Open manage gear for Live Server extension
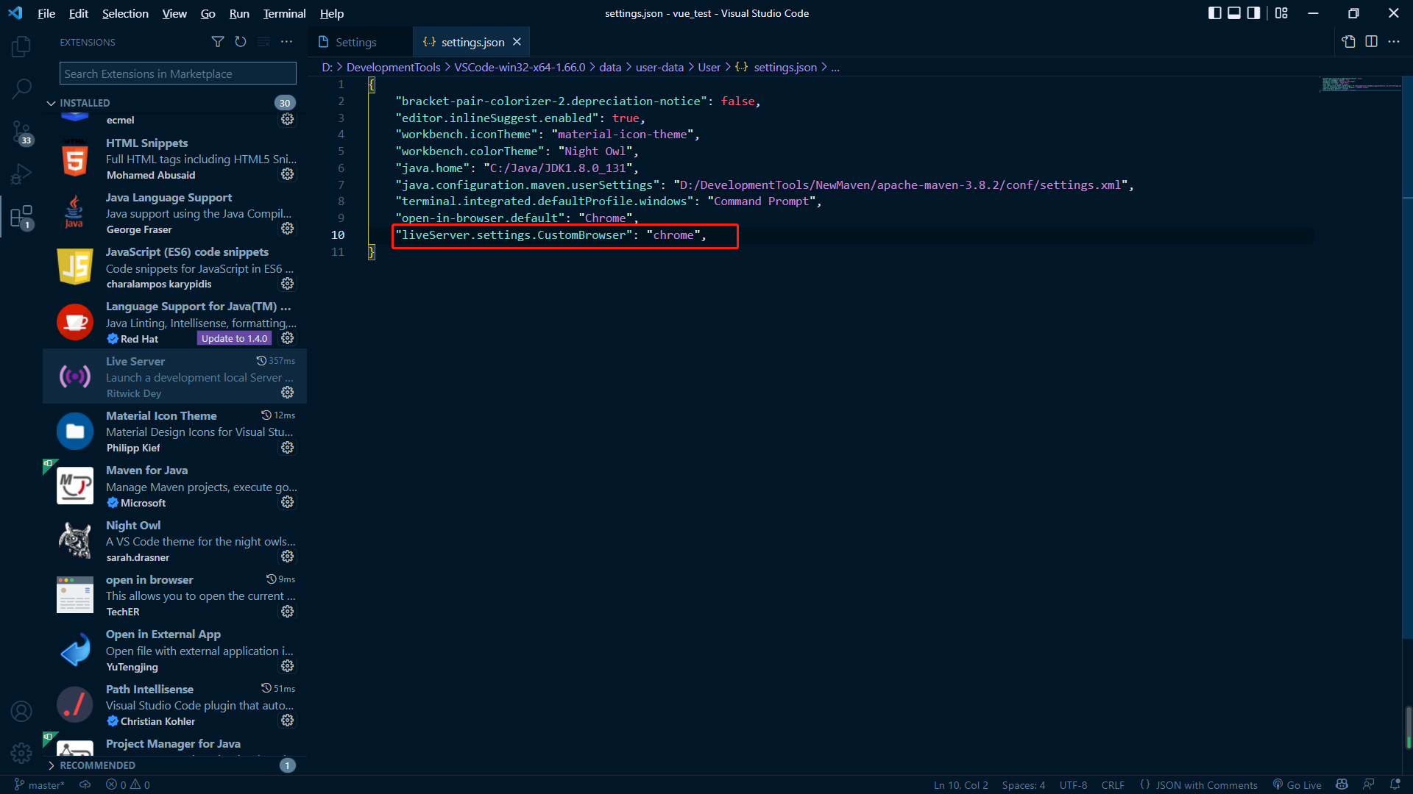This screenshot has width=1413, height=794. tap(288, 393)
